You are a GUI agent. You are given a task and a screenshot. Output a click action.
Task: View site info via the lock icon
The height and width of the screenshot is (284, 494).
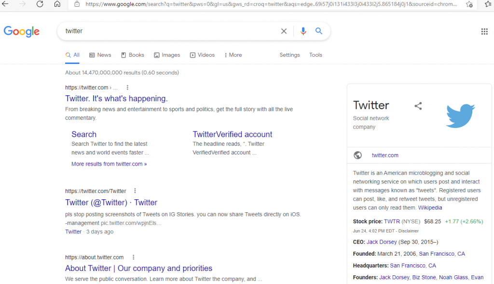click(77, 4)
